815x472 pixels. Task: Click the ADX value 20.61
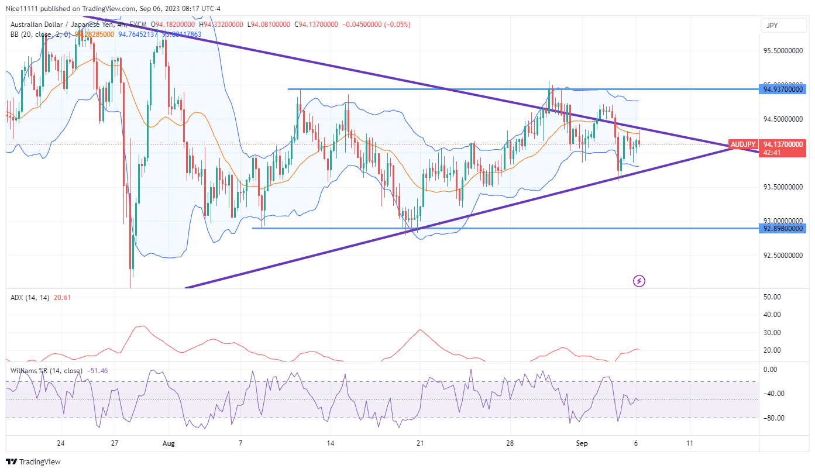pos(62,298)
